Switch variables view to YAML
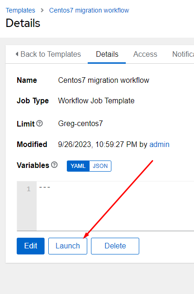194x294 pixels. 78,166
